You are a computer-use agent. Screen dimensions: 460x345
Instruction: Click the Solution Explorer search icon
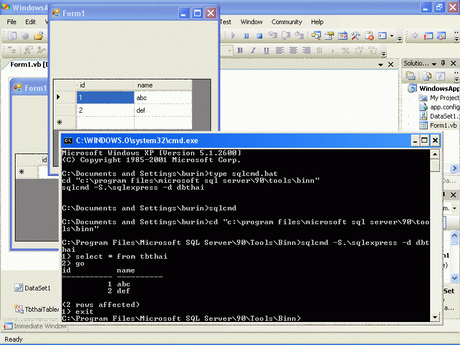pos(316,36)
